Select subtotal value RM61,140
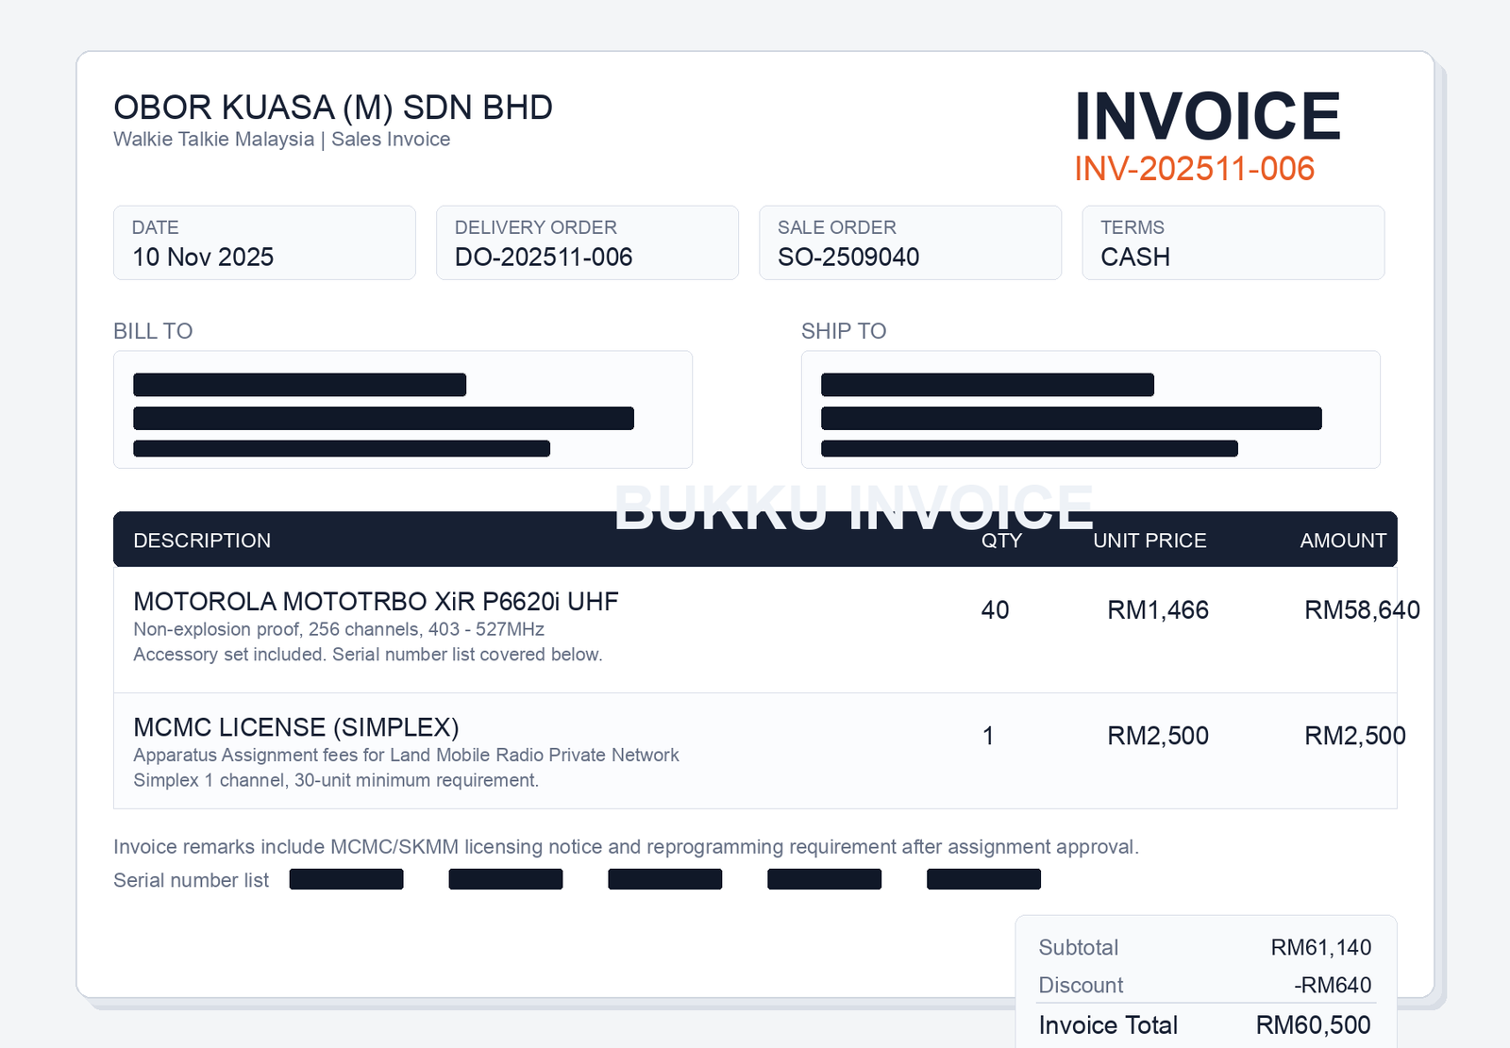 point(1321,948)
